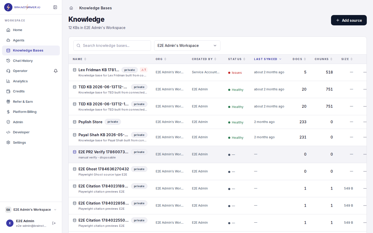Open Refer & Earn page
Image resolution: width=373 pixels, height=233 pixels.
(31, 101)
